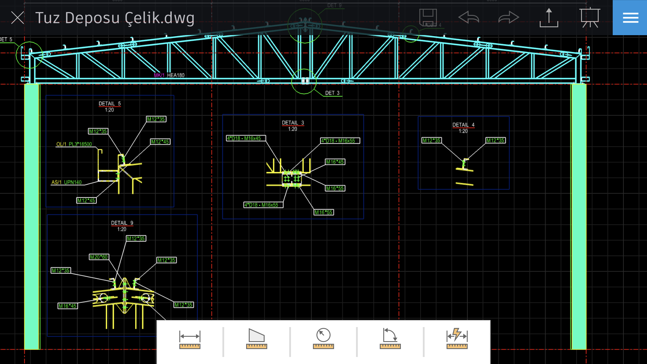Tap the file title Tuz Deposu Çelik.dwg

pos(115,18)
